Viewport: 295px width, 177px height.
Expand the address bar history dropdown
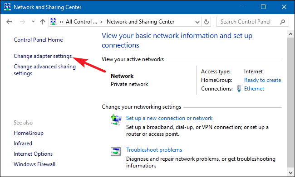pos(197,22)
